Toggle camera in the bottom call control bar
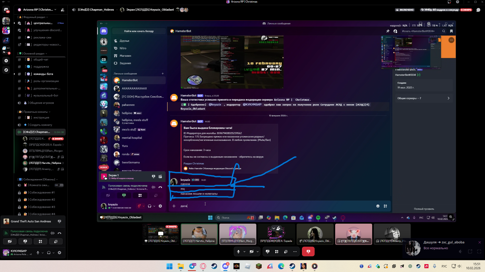485x272 pixels. coord(252,251)
